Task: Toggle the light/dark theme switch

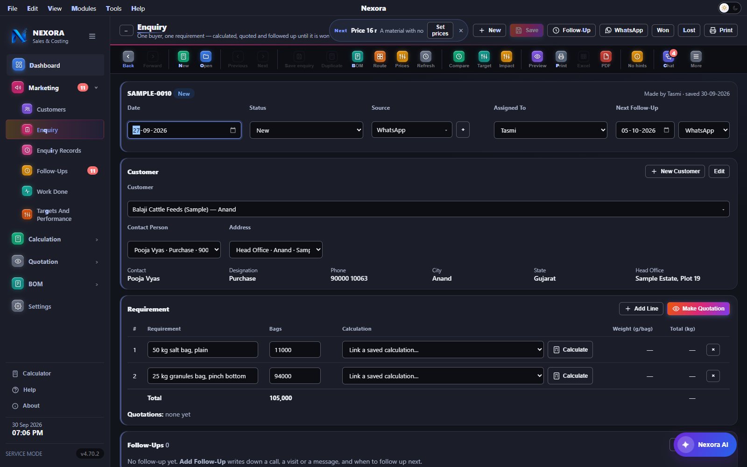Action: pos(729,8)
